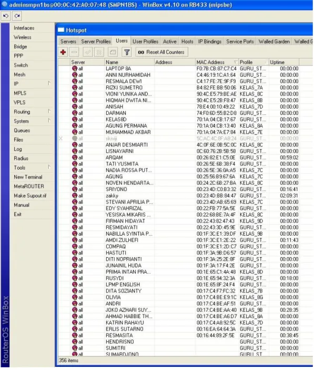Image resolution: width=314 pixels, height=370 pixels.
Task: Click user icon of ARQAM row
Action: 75,157
